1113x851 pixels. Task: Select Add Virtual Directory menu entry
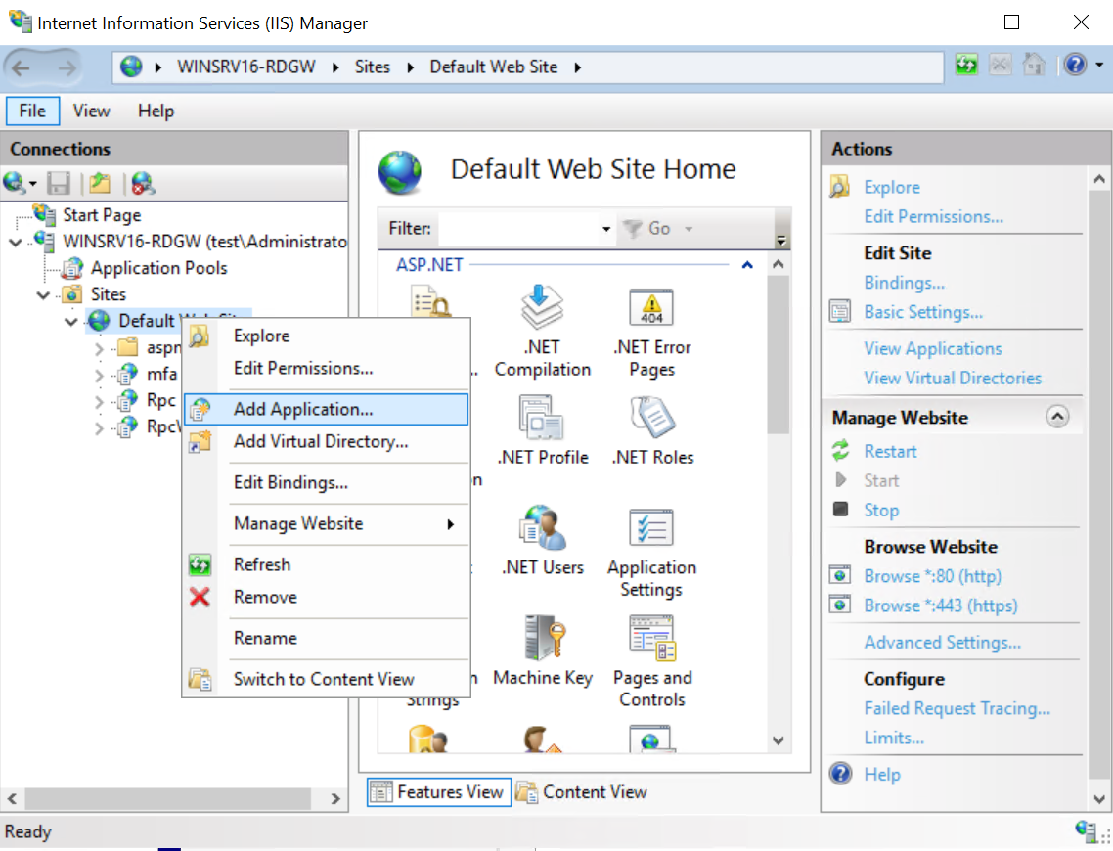(320, 441)
